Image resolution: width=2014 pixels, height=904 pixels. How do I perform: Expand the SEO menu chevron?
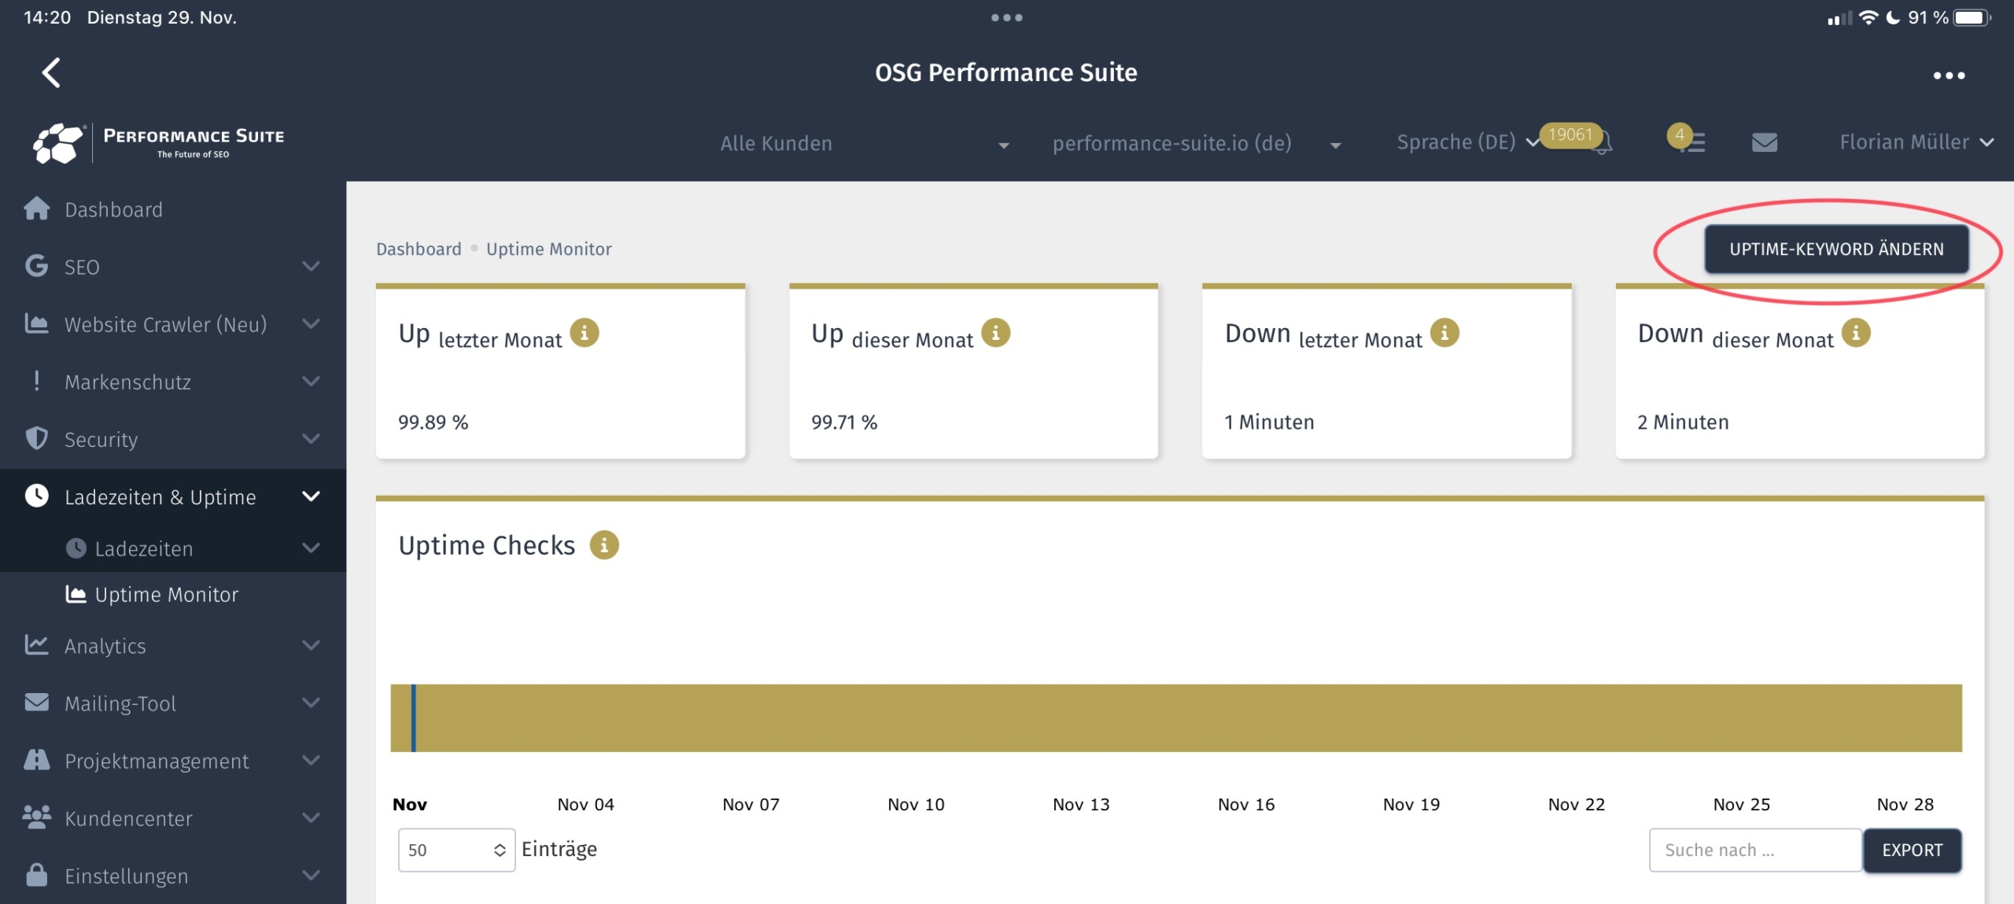pyautogui.click(x=311, y=266)
